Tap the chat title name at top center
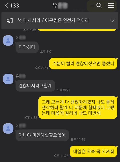The height and width of the screenshot is (162, 120). click(x=60, y=5)
